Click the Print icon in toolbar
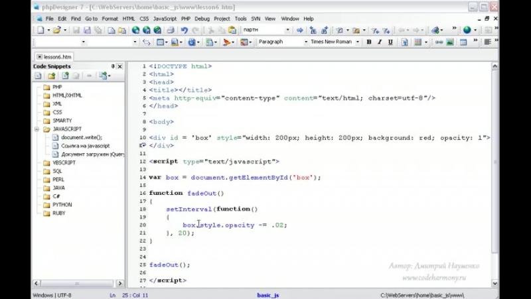 [x=171, y=30]
